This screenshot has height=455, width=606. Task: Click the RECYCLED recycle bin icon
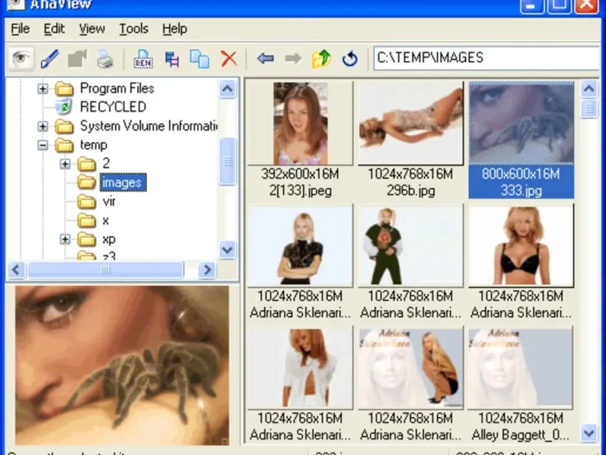pyautogui.click(x=64, y=106)
